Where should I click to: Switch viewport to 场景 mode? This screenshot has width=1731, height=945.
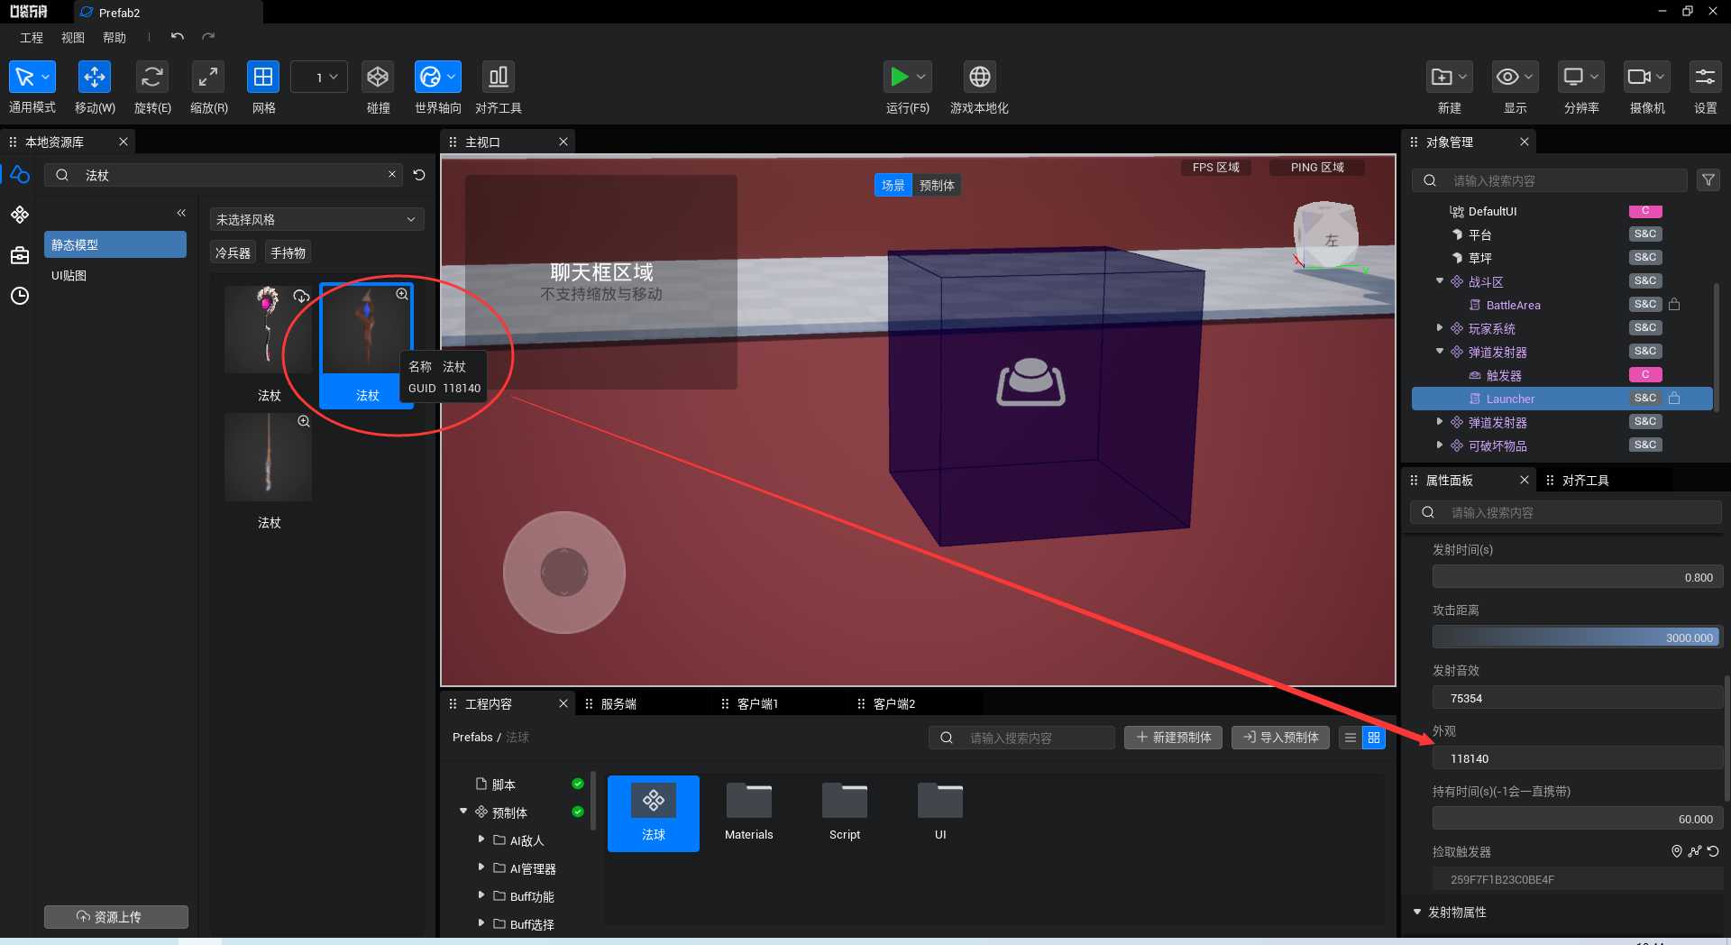pyautogui.click(x=893, y=185)
